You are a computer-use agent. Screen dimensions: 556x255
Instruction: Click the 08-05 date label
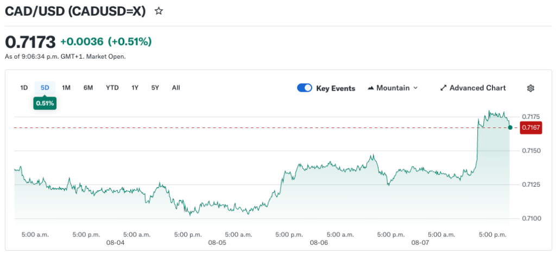(x=217, y=243)
